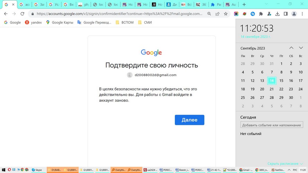308x173 pixels.
Task: Open the Google Карты bookmark
Action: tap(60, 22)
